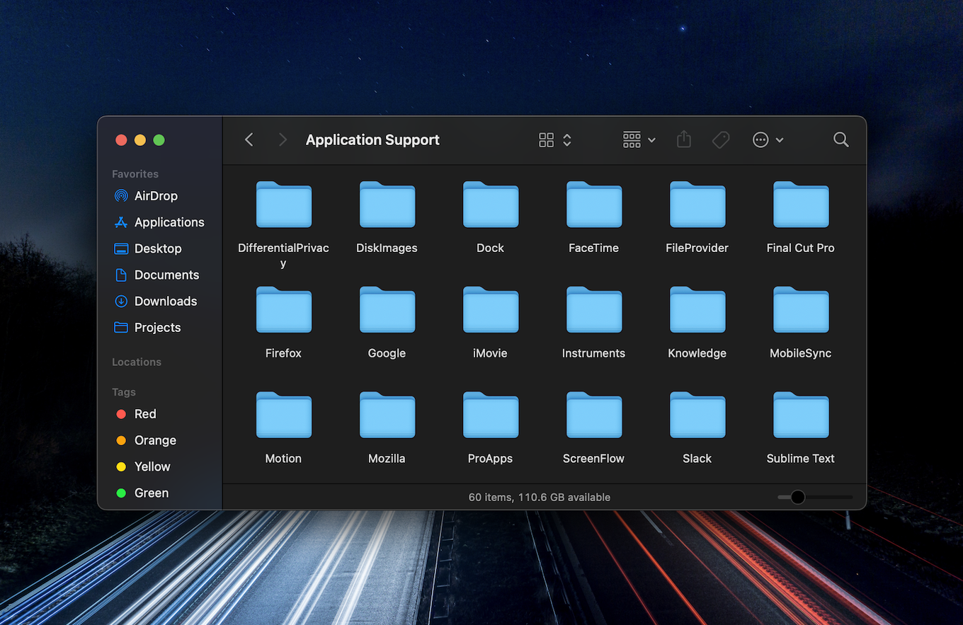963x625 pixels.
Task: Open the ellipsis Action menu
Action: [768, 140]
